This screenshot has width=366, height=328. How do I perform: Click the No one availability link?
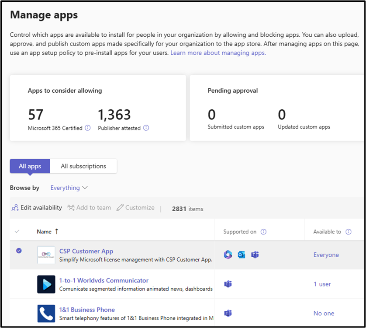[x=324, y=313]
